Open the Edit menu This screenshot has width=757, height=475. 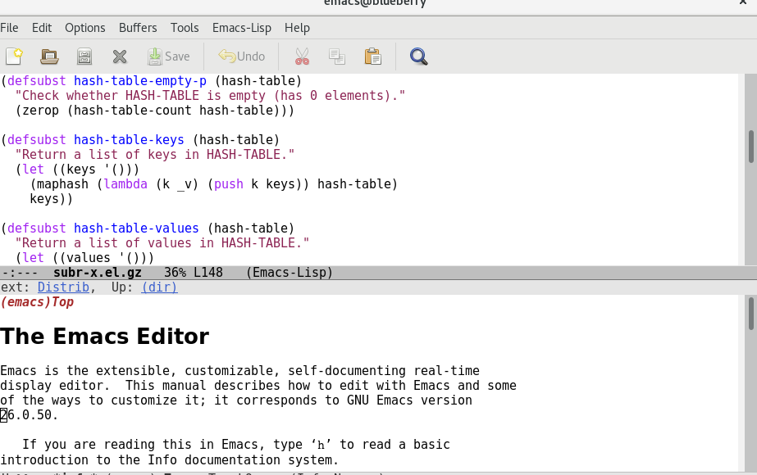click(x=42, y=28)
